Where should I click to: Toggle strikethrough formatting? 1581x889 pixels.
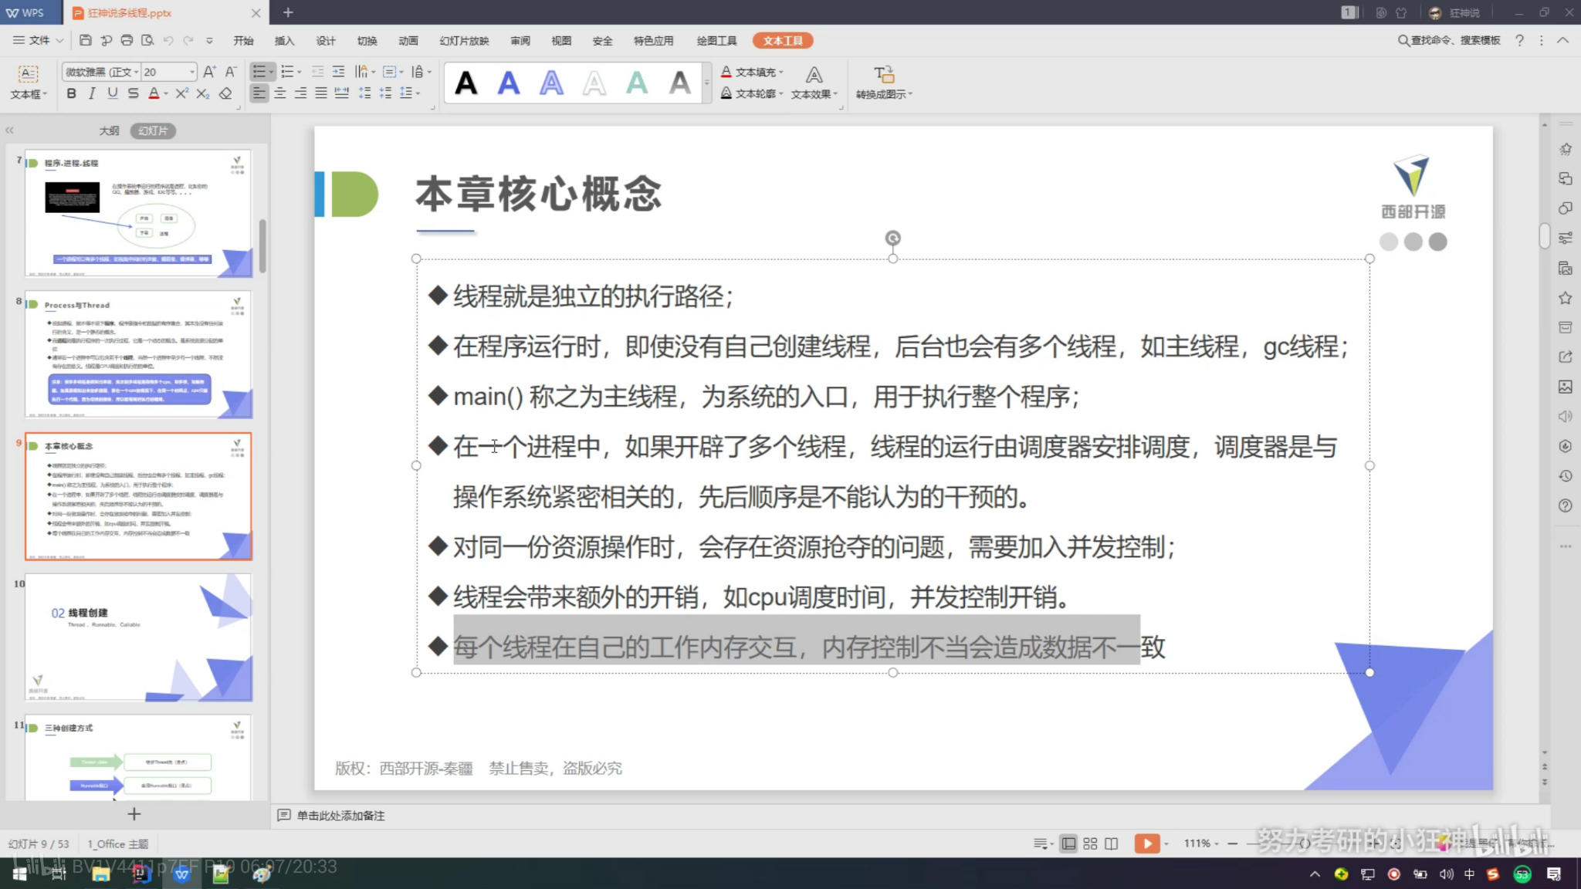click(x=134, y=93)
